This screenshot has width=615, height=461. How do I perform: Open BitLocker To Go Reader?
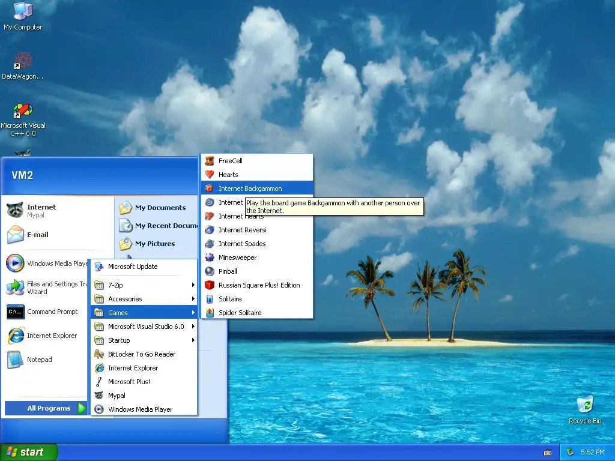click(144, 354)
